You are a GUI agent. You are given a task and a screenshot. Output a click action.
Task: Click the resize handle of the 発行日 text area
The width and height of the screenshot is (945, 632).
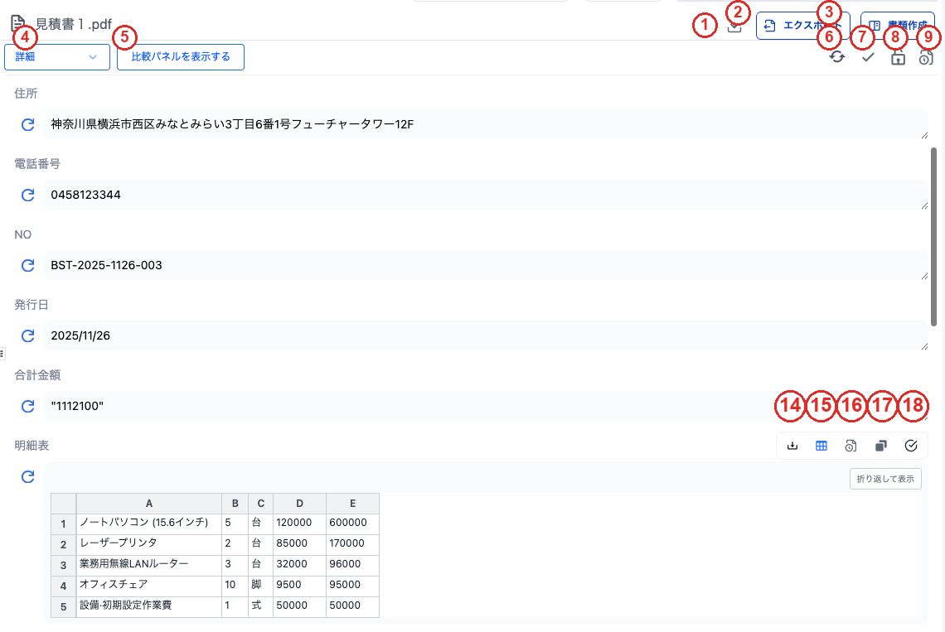coord(924,347)
